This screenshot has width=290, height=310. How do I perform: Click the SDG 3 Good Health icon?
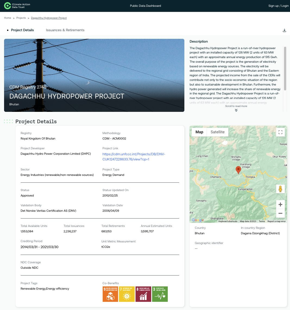160,294
